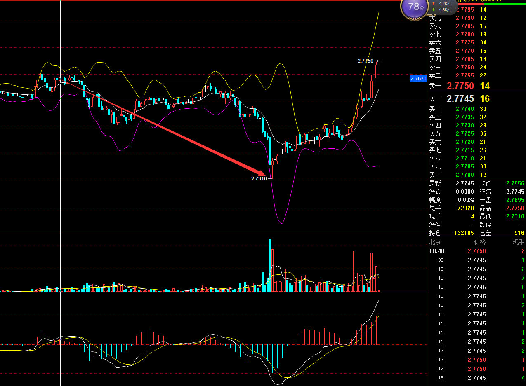Click the 持仓 open interest 132185
Screen dimensions: 526x386
tap(464, 233)
